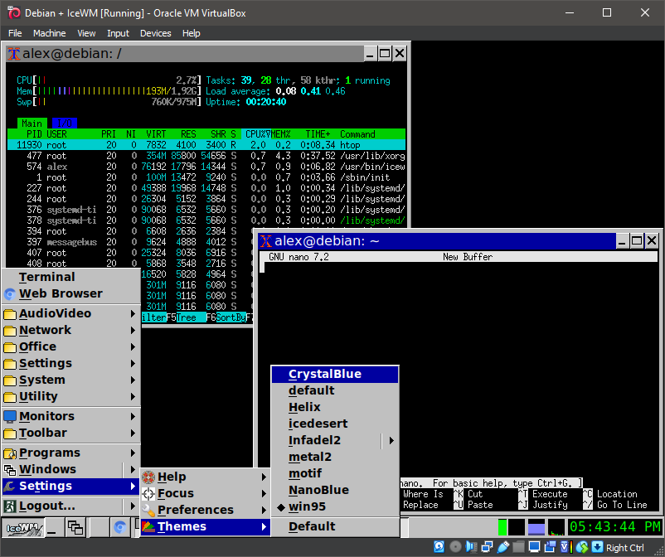
Task: Open the window list taskbar icon
Action: point(75,527)
